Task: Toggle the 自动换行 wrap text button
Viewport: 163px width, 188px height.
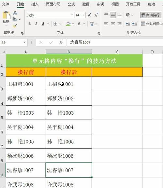Action: pyautogui.click(x=151, y=15)
